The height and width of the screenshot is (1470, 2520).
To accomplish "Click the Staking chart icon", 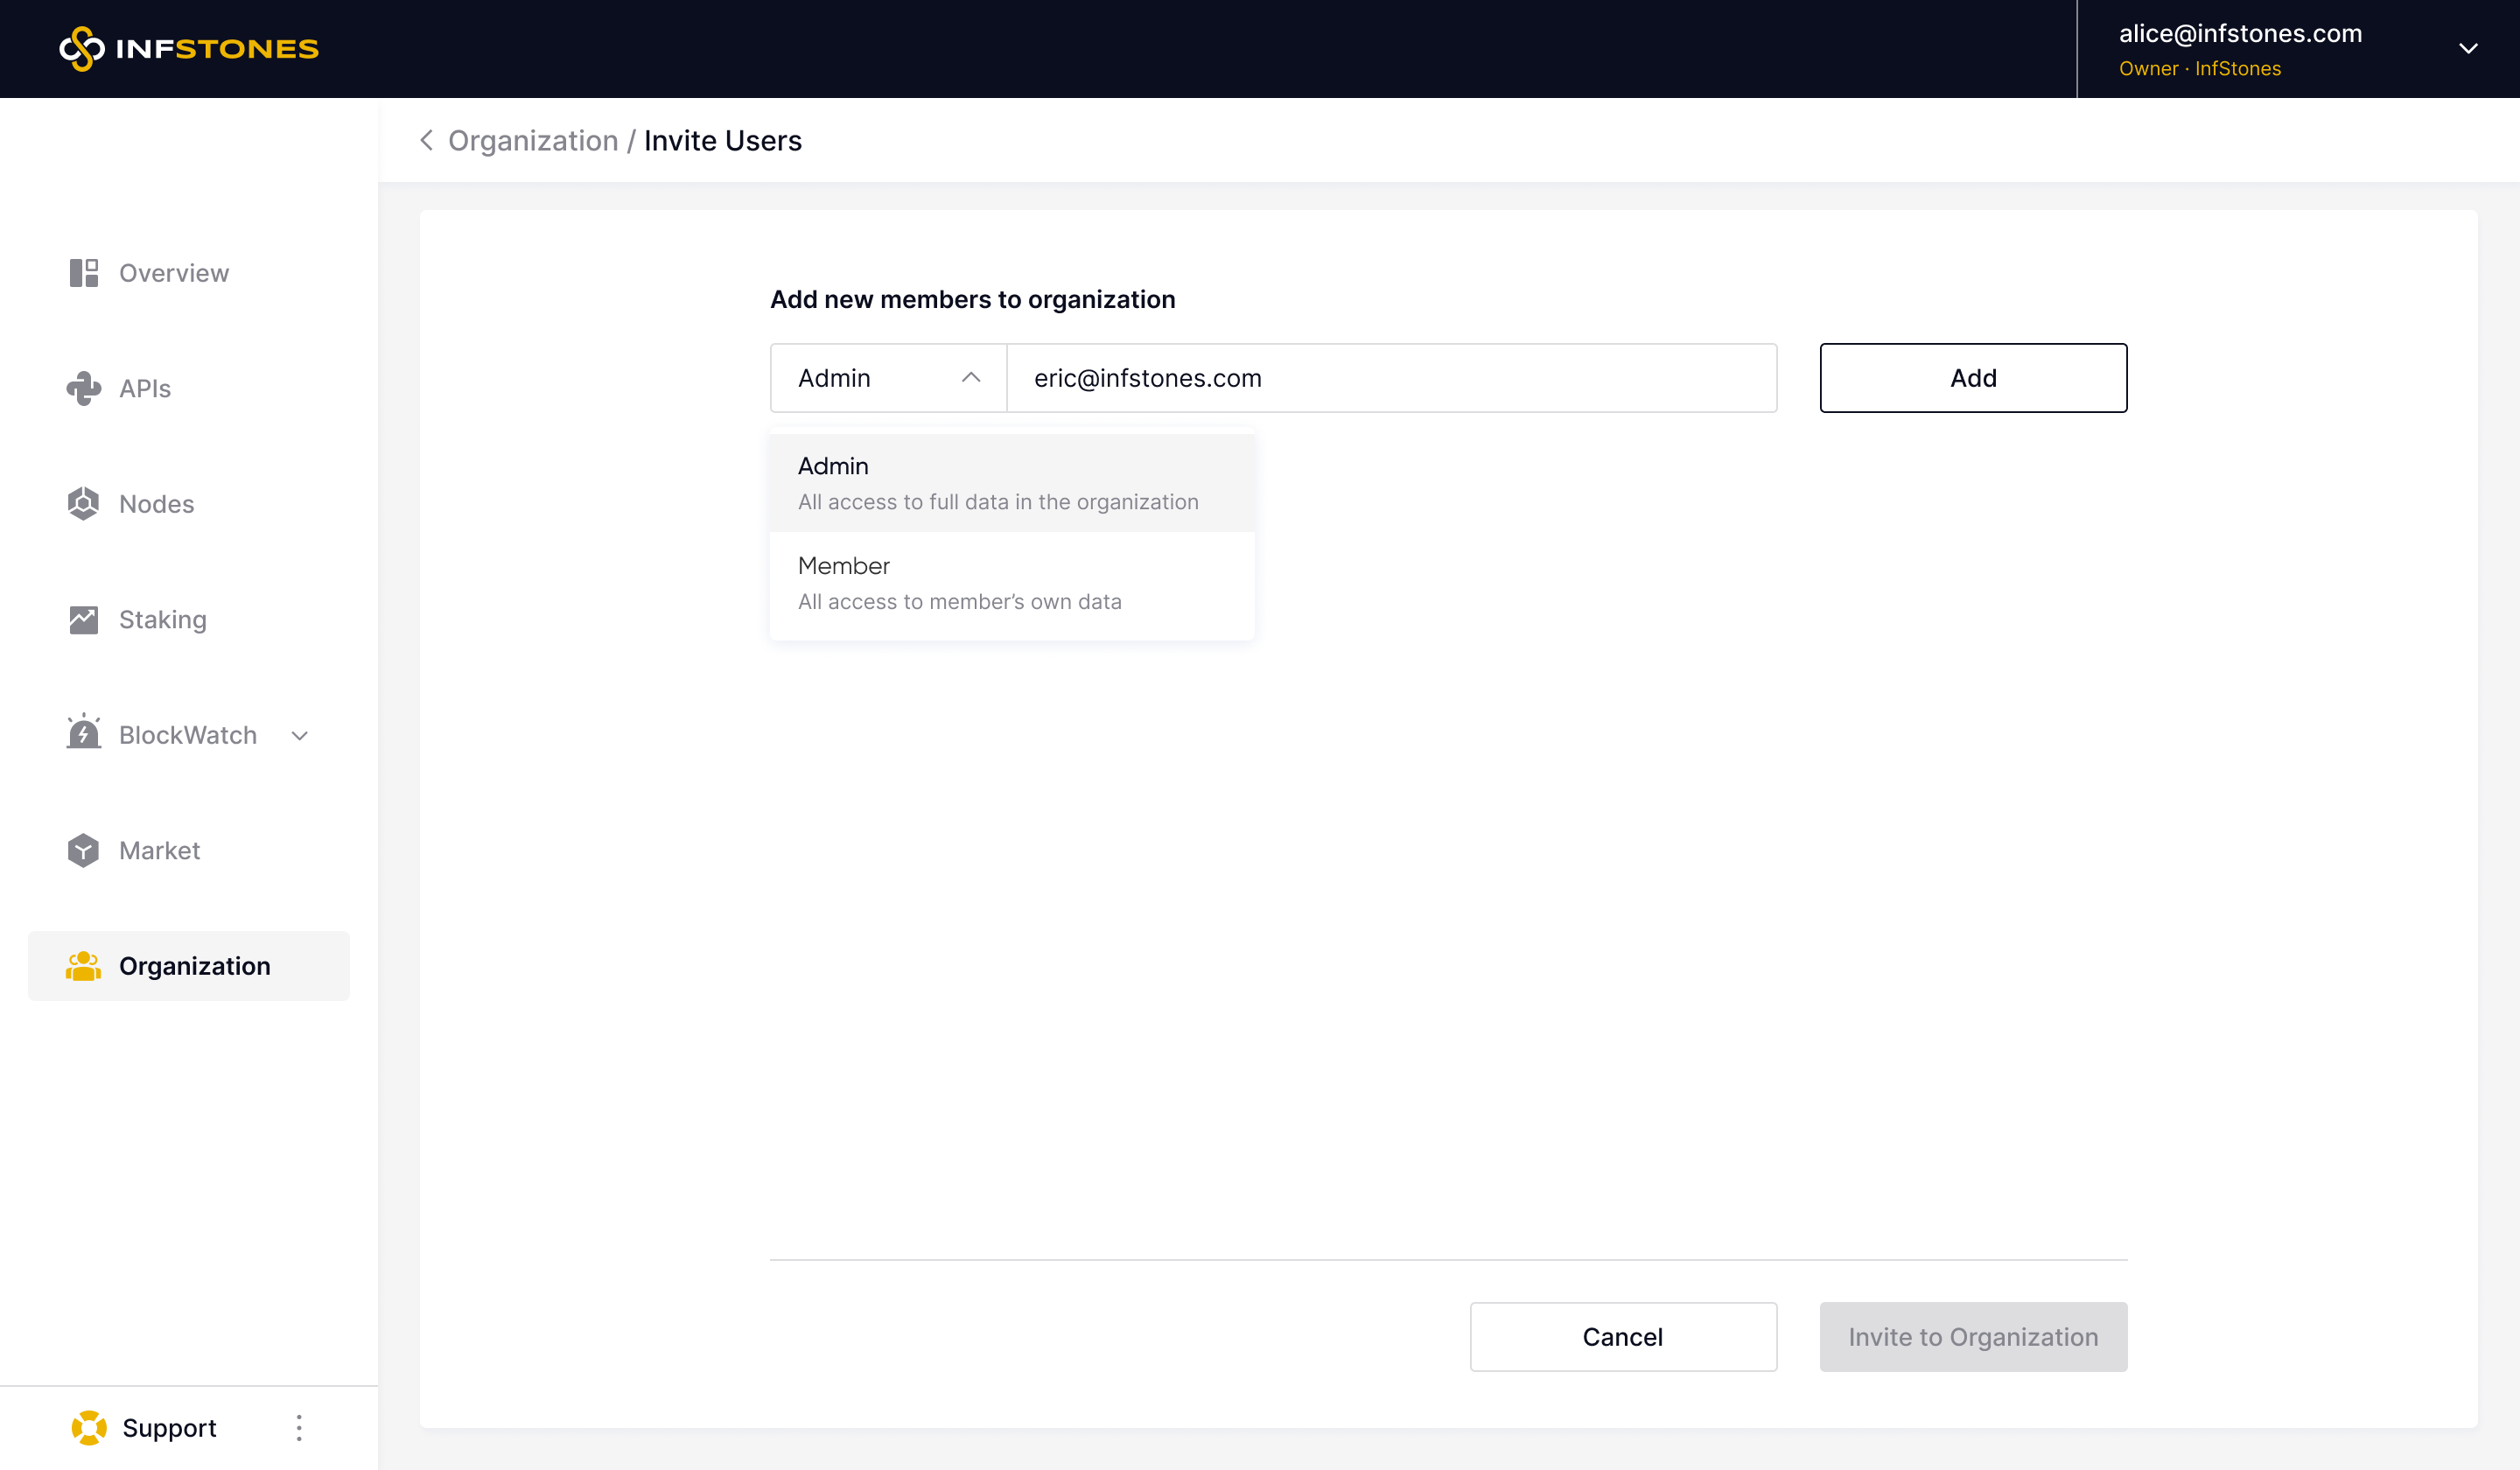I will 84,619.
